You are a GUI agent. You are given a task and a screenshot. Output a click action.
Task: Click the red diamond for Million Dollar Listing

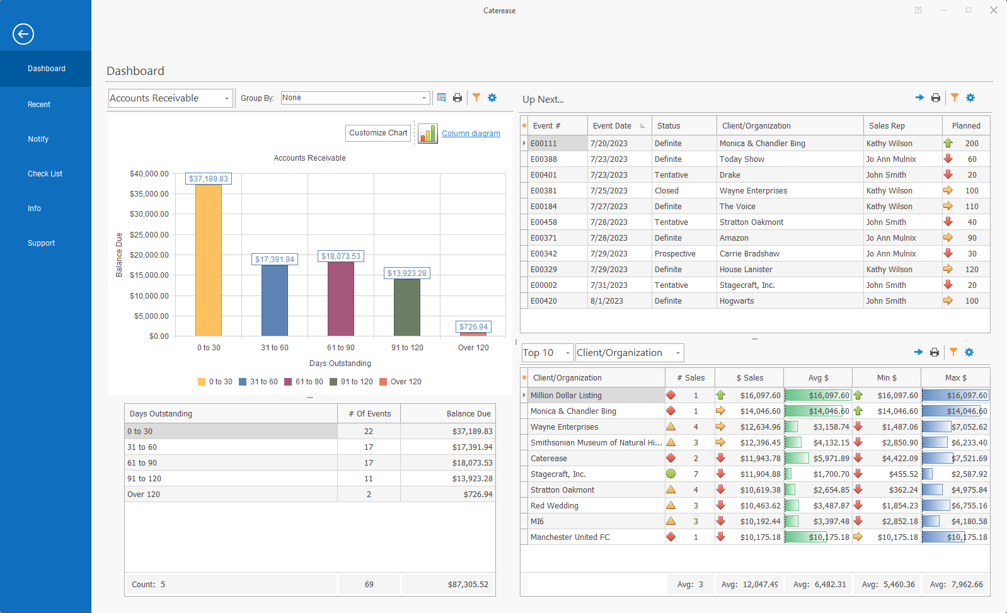tap(671, 395)
